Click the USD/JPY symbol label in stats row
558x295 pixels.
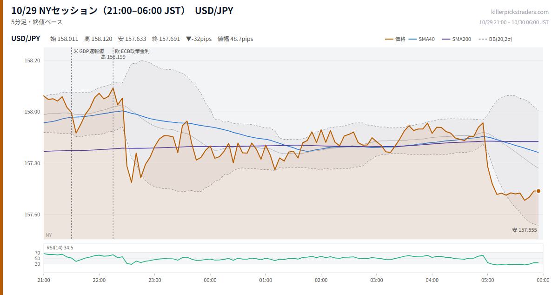[x=26, y=39]
